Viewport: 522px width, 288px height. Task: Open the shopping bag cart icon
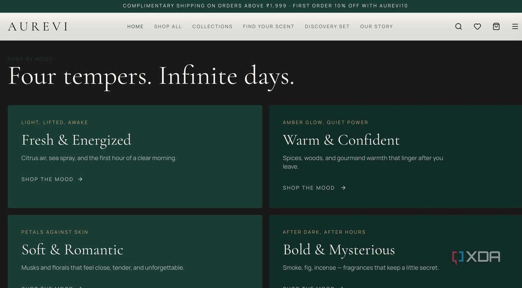[x=496, y=26]
